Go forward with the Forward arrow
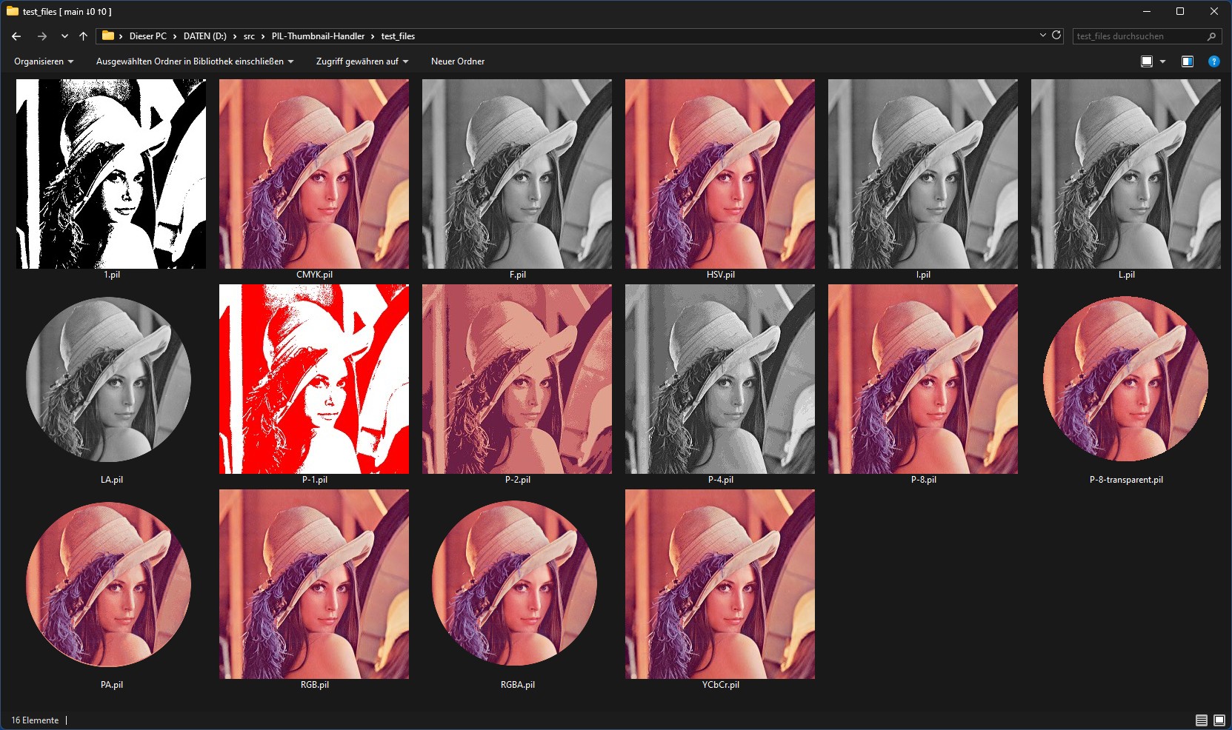1232x730 pixels. click(x=41, y=36)
